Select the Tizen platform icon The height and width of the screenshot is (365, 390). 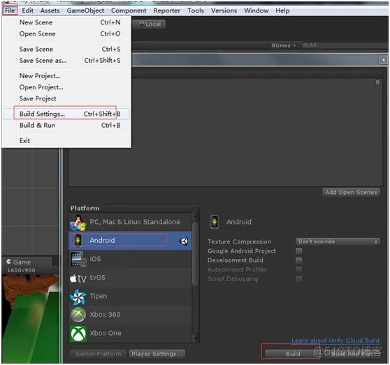(x=78, y=297)
